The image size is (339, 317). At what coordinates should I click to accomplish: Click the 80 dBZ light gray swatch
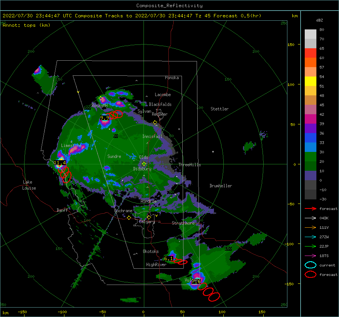pos(310,34)
